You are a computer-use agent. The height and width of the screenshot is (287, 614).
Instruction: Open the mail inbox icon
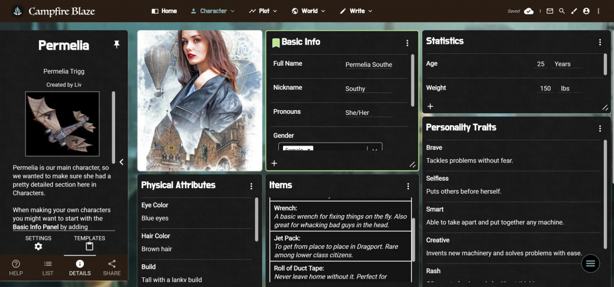point(550,11)
